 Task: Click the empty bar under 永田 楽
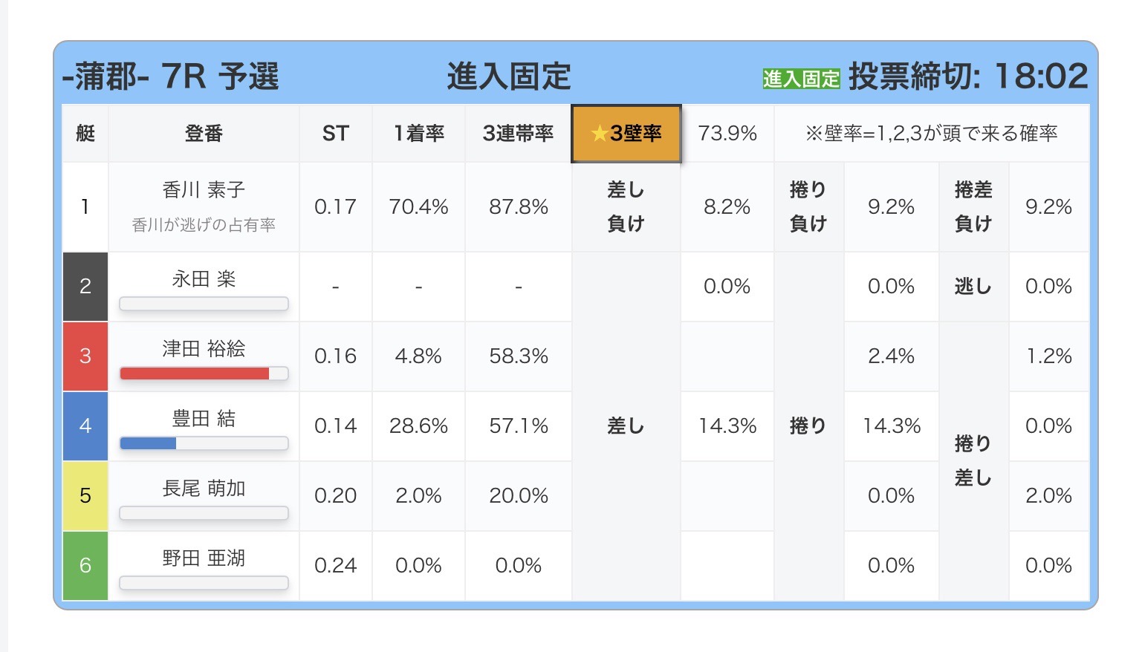(x=204, y=304)
